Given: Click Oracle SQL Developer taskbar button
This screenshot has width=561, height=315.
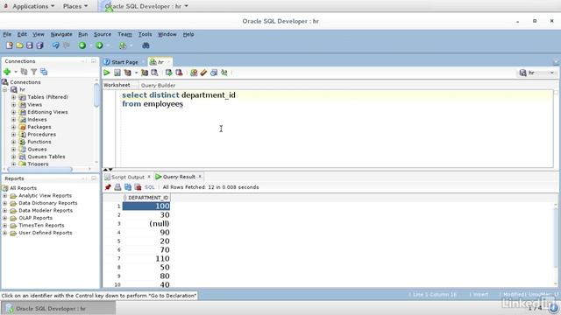Looking at the screenshot, I should pos(58,309).
